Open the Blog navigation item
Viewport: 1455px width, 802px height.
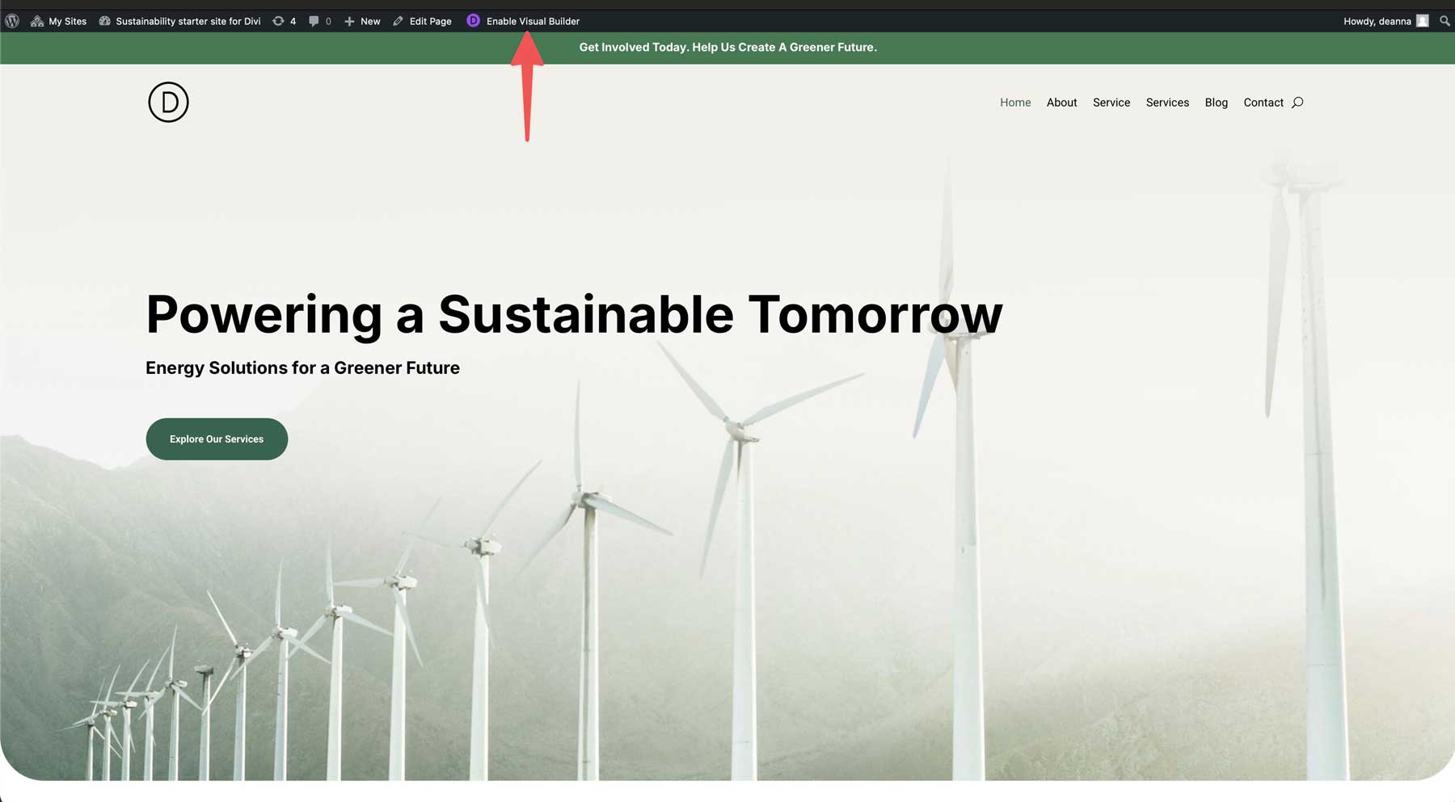point(1216,103)
